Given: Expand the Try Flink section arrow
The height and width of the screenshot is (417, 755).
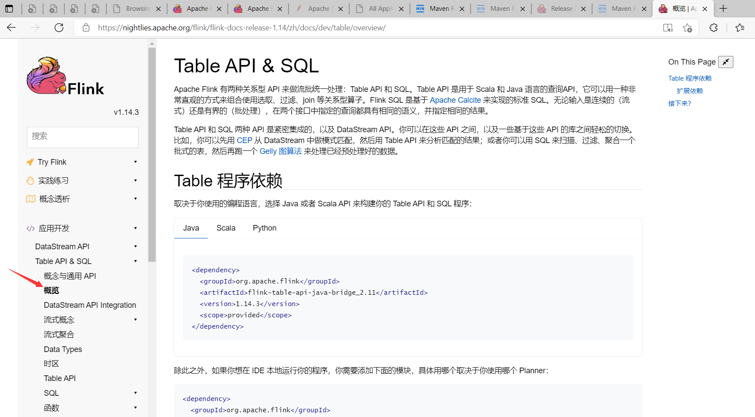Looking at the screenshot, I should (x=135, y=162).
